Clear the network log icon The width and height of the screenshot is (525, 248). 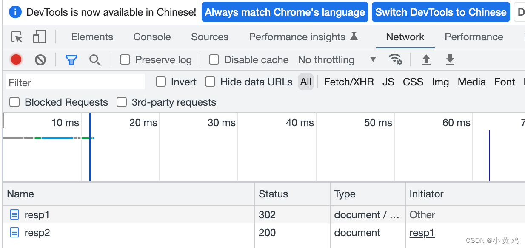coord(40,60)
